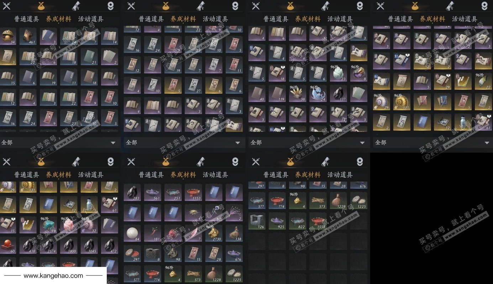Select the red orb on pedestal item 60
The image size is (493, 284).
click(8, 245)
